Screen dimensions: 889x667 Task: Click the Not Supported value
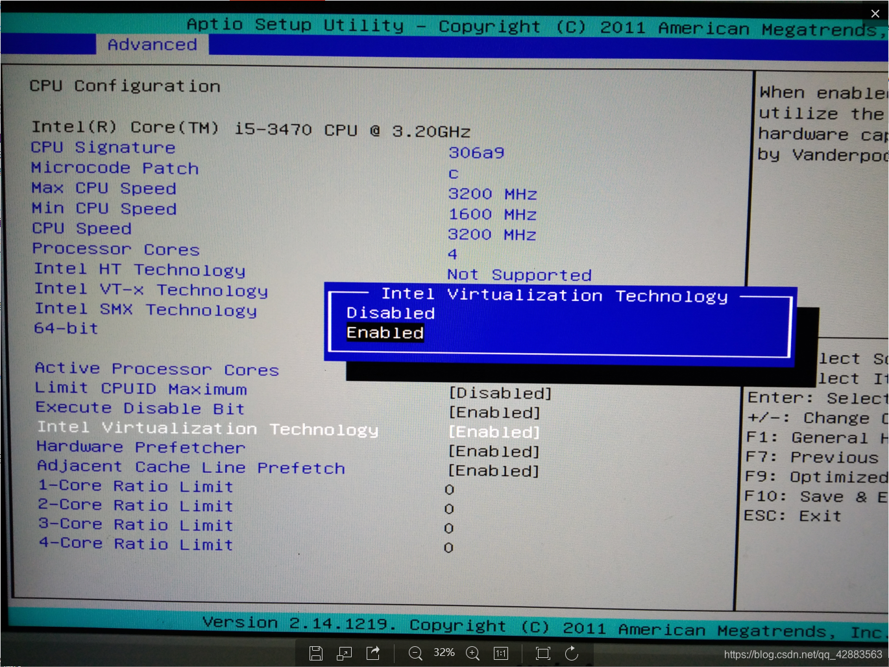tap(520, 275)
